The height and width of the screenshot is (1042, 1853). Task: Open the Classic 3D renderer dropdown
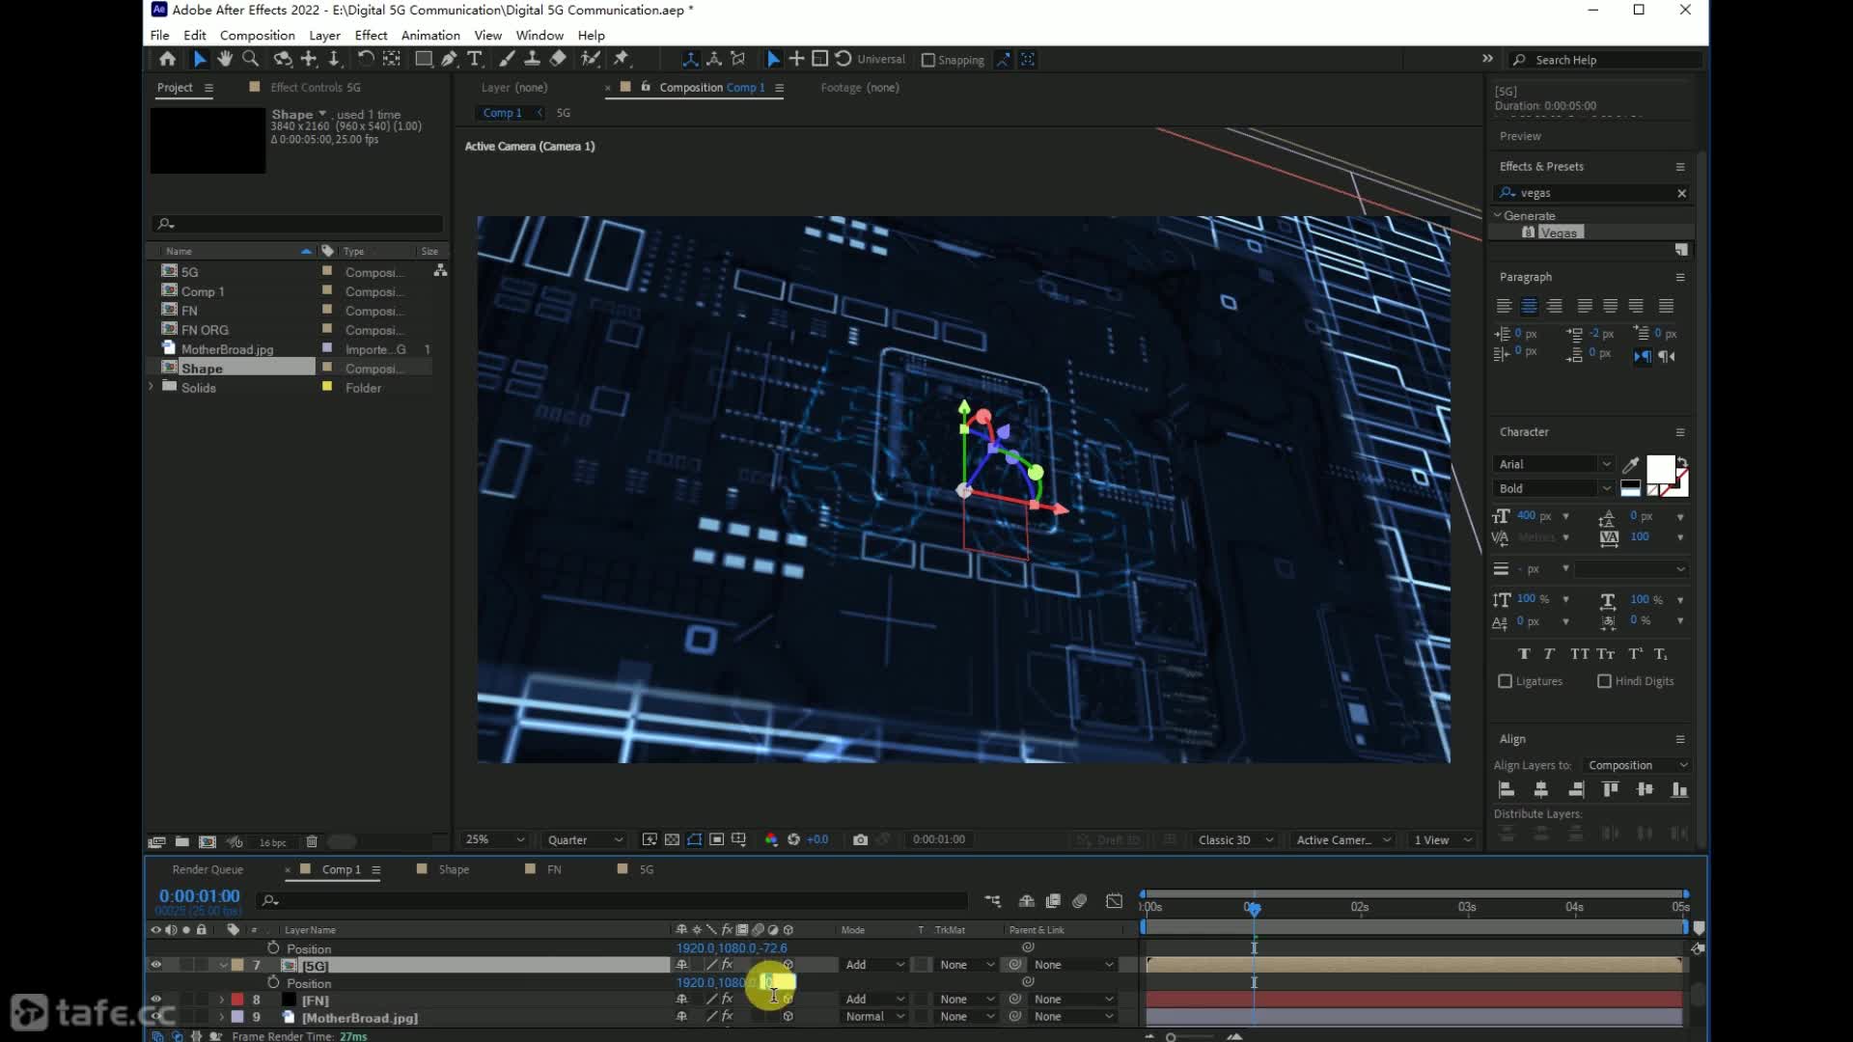pos(1234,839)
